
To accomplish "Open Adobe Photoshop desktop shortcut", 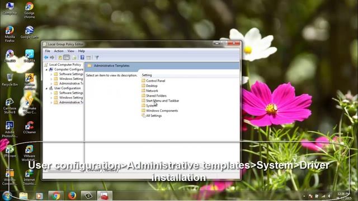I will pyautogui.click(x=10, y=130).
